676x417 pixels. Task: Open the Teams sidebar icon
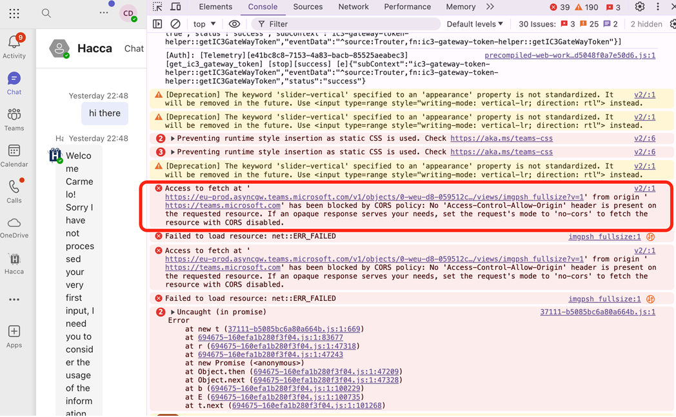pos(14,115)
